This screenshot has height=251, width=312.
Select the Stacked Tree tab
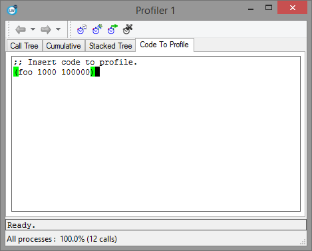(110, 46)
